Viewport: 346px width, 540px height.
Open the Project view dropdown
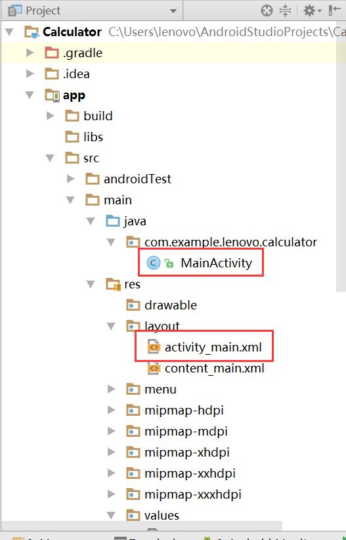[173, 11]
